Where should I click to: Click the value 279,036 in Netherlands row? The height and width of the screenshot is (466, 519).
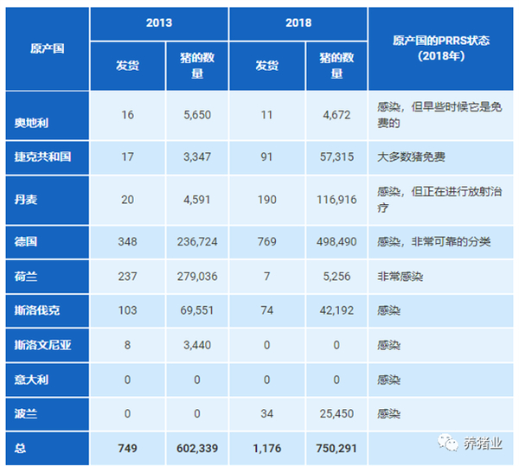point(197,276)
